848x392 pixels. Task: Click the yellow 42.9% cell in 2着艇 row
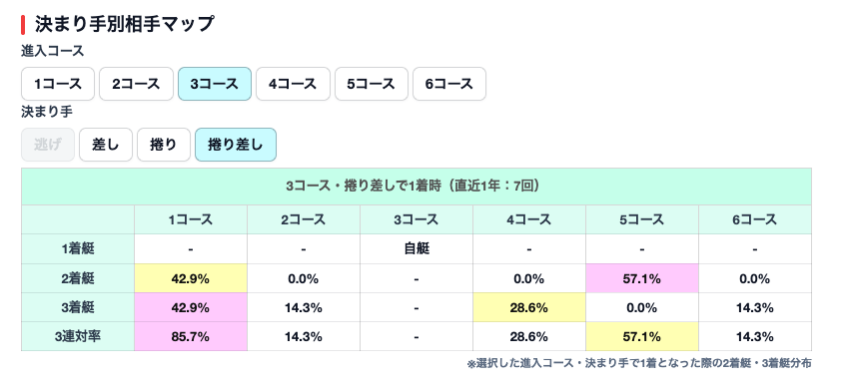click(191, 278)
